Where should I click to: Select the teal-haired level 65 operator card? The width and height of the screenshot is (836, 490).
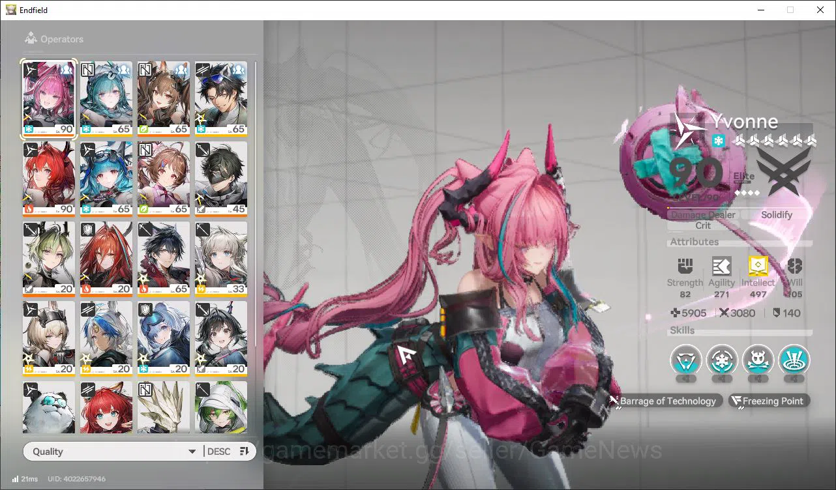(106, 98)
